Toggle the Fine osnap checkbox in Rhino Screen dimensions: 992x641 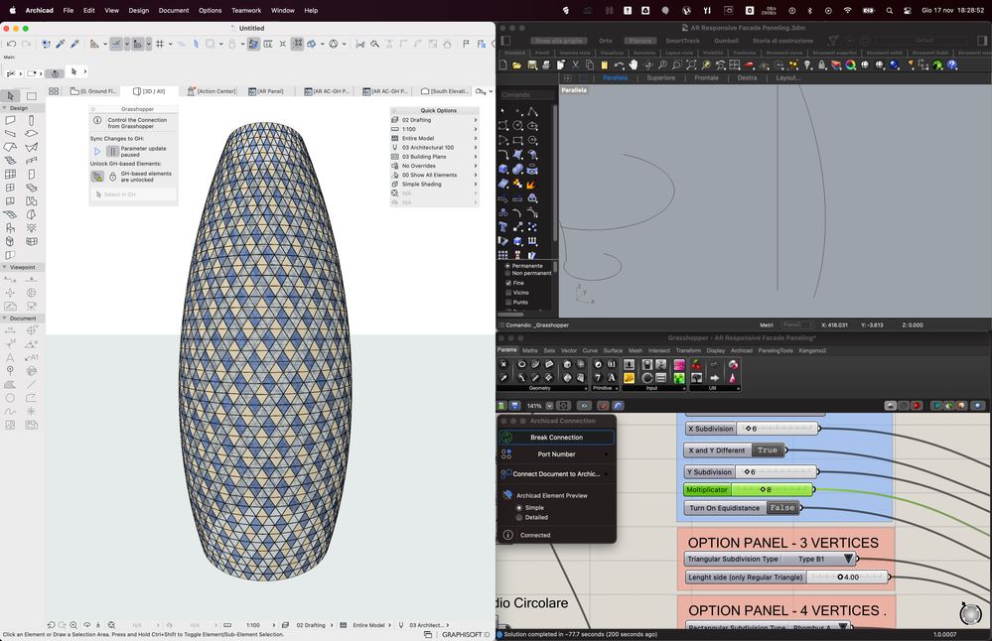[508, 283]
